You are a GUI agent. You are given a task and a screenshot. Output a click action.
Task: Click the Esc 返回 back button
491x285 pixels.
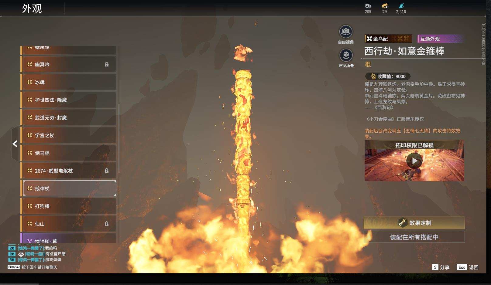(468, 267)
